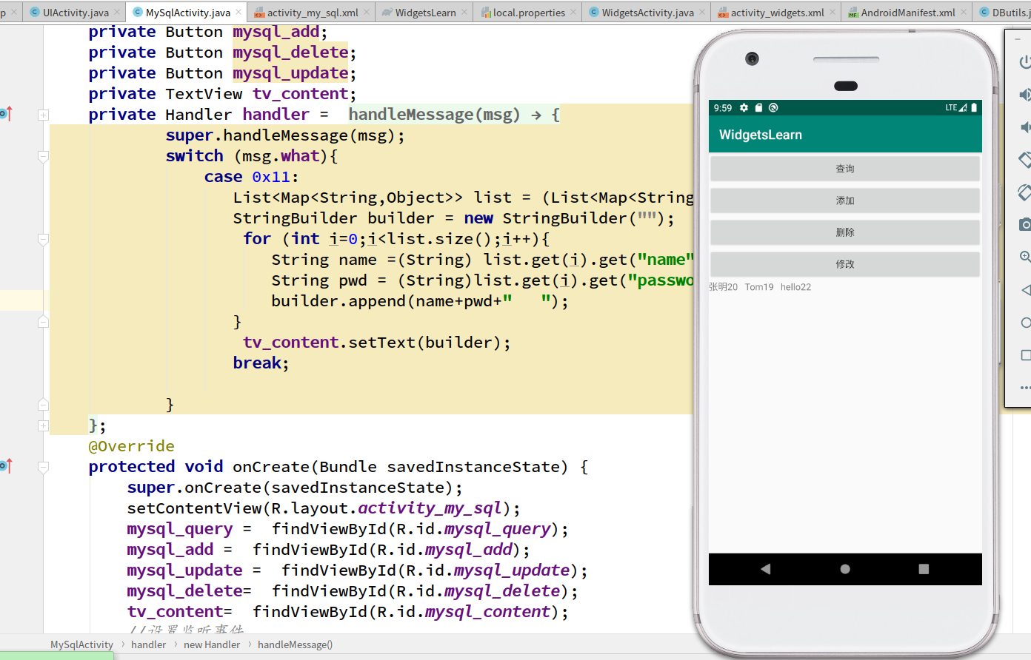Tap the Android recents square on the phone screen
This screenshot has width=1031, height=660.
[x=924, y=569]
